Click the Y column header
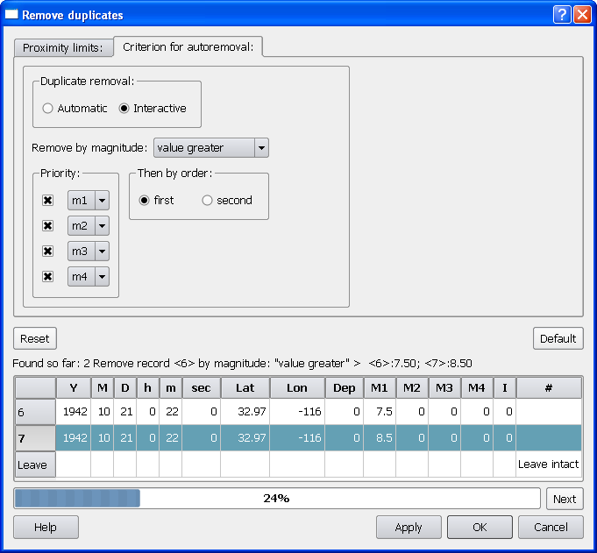 (x=74, y=388)
